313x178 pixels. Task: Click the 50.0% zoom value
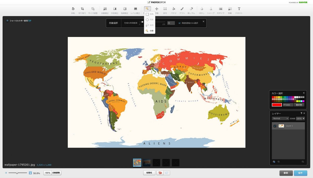(37, 173)
